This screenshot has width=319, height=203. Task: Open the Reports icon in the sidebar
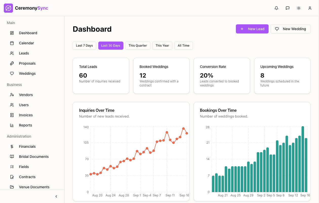(12, 125)
